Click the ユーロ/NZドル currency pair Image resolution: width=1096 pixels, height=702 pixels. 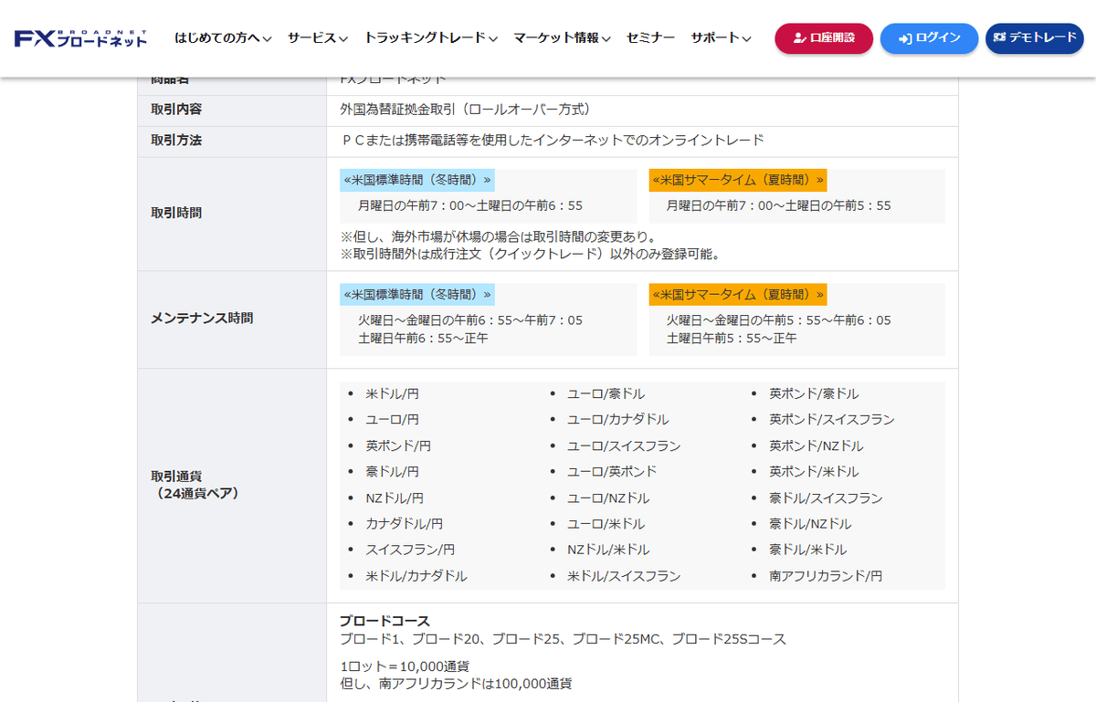coord(608,498)
